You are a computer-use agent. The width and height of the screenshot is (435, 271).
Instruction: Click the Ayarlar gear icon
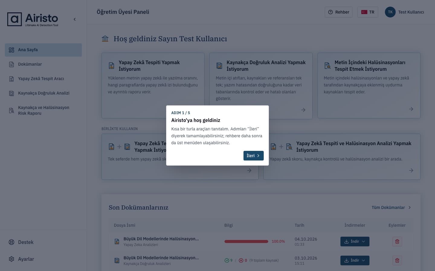[x=11, y=259]
